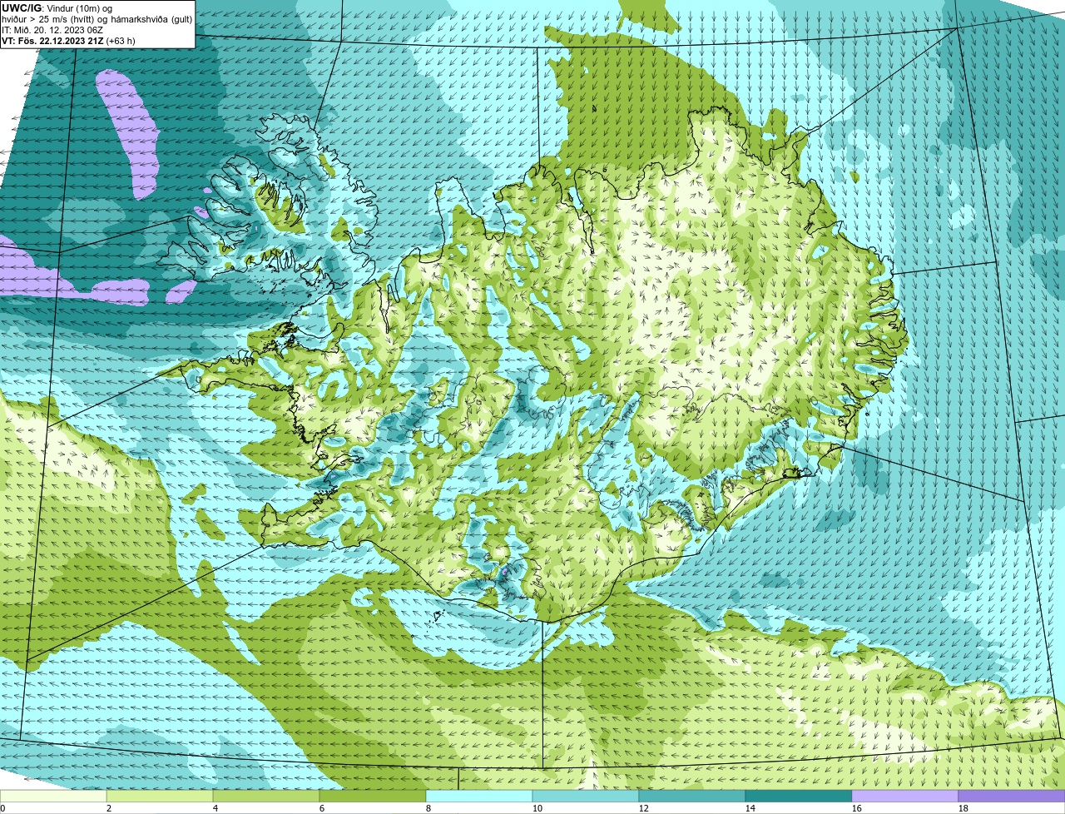Click the 'VT: Fös. 22.12.2023 21Z (+63 h)' line
Image resolution: width=1065 pixels, height=814 pixels.
click(x=68, y=41)
